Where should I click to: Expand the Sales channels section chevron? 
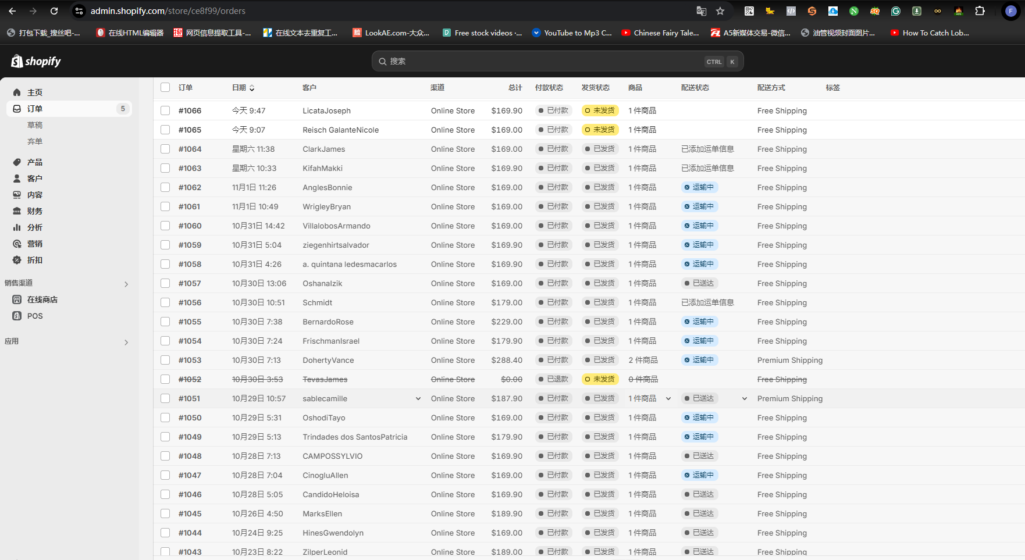126,284
